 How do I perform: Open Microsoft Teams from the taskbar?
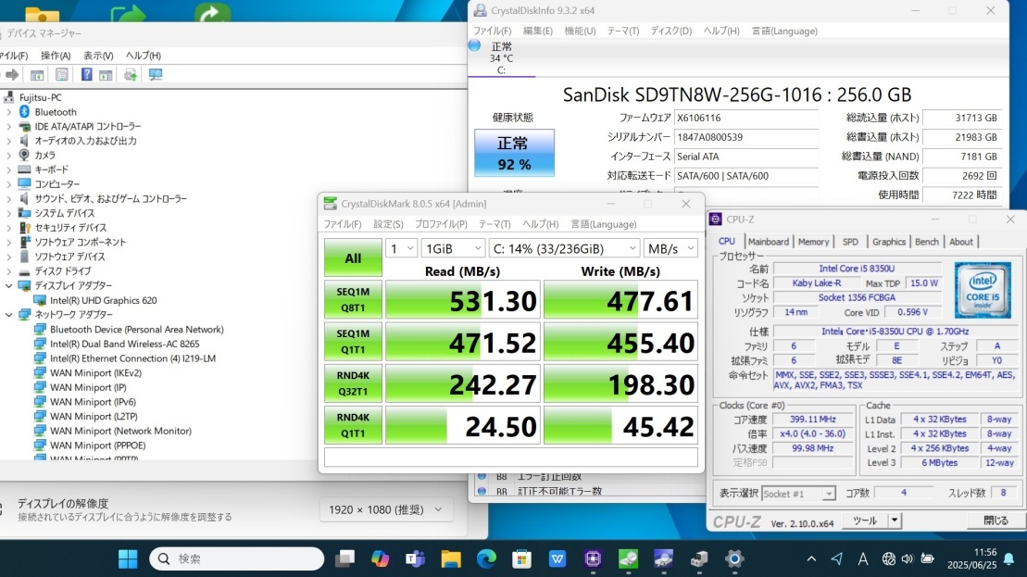415,558
